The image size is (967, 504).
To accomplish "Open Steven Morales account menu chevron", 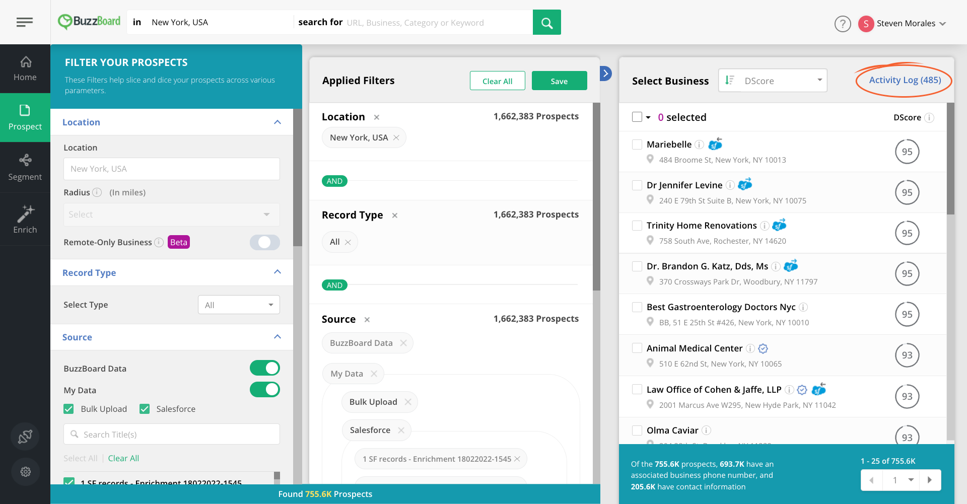I will coord(943,24).
